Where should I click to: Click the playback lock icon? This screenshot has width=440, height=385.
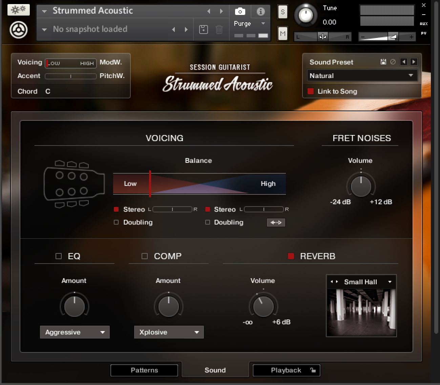313,370
